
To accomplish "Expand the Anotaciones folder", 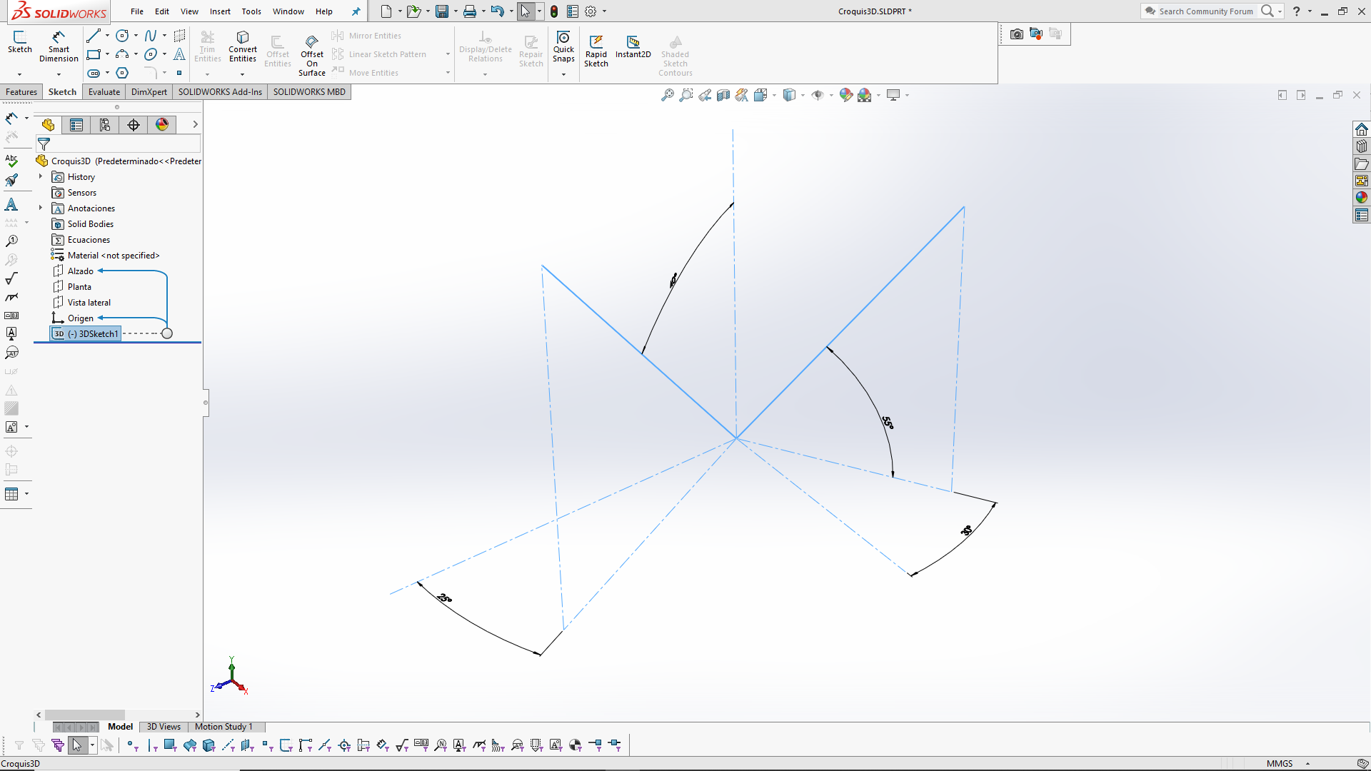I will point(41,208).
